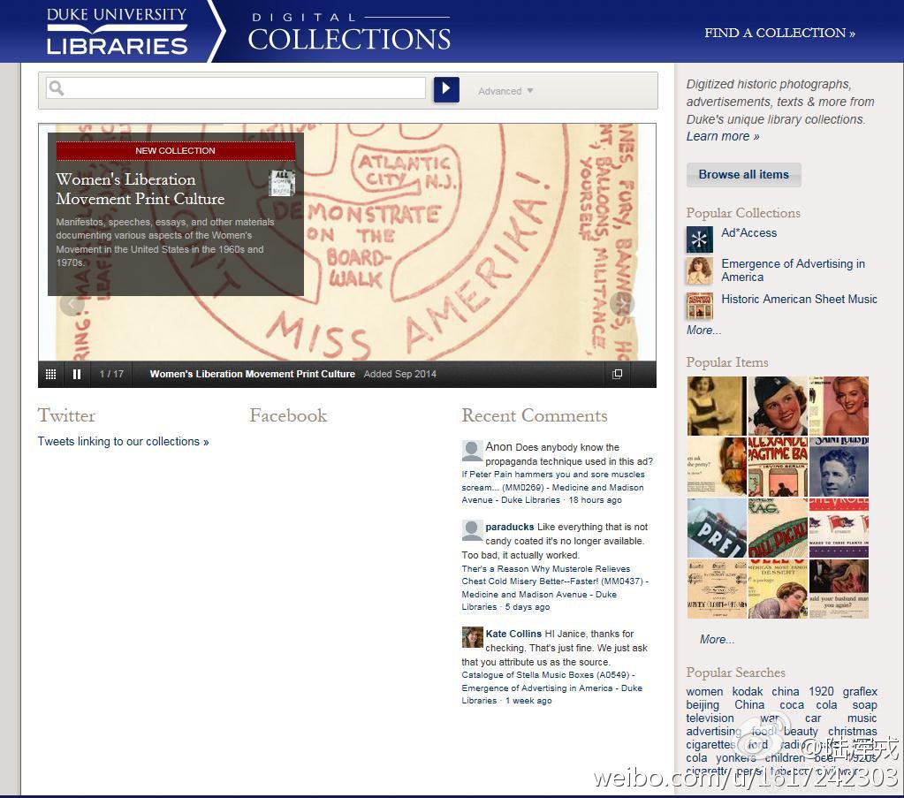Click the Ad*Access snowflake icon

point(699,239)
